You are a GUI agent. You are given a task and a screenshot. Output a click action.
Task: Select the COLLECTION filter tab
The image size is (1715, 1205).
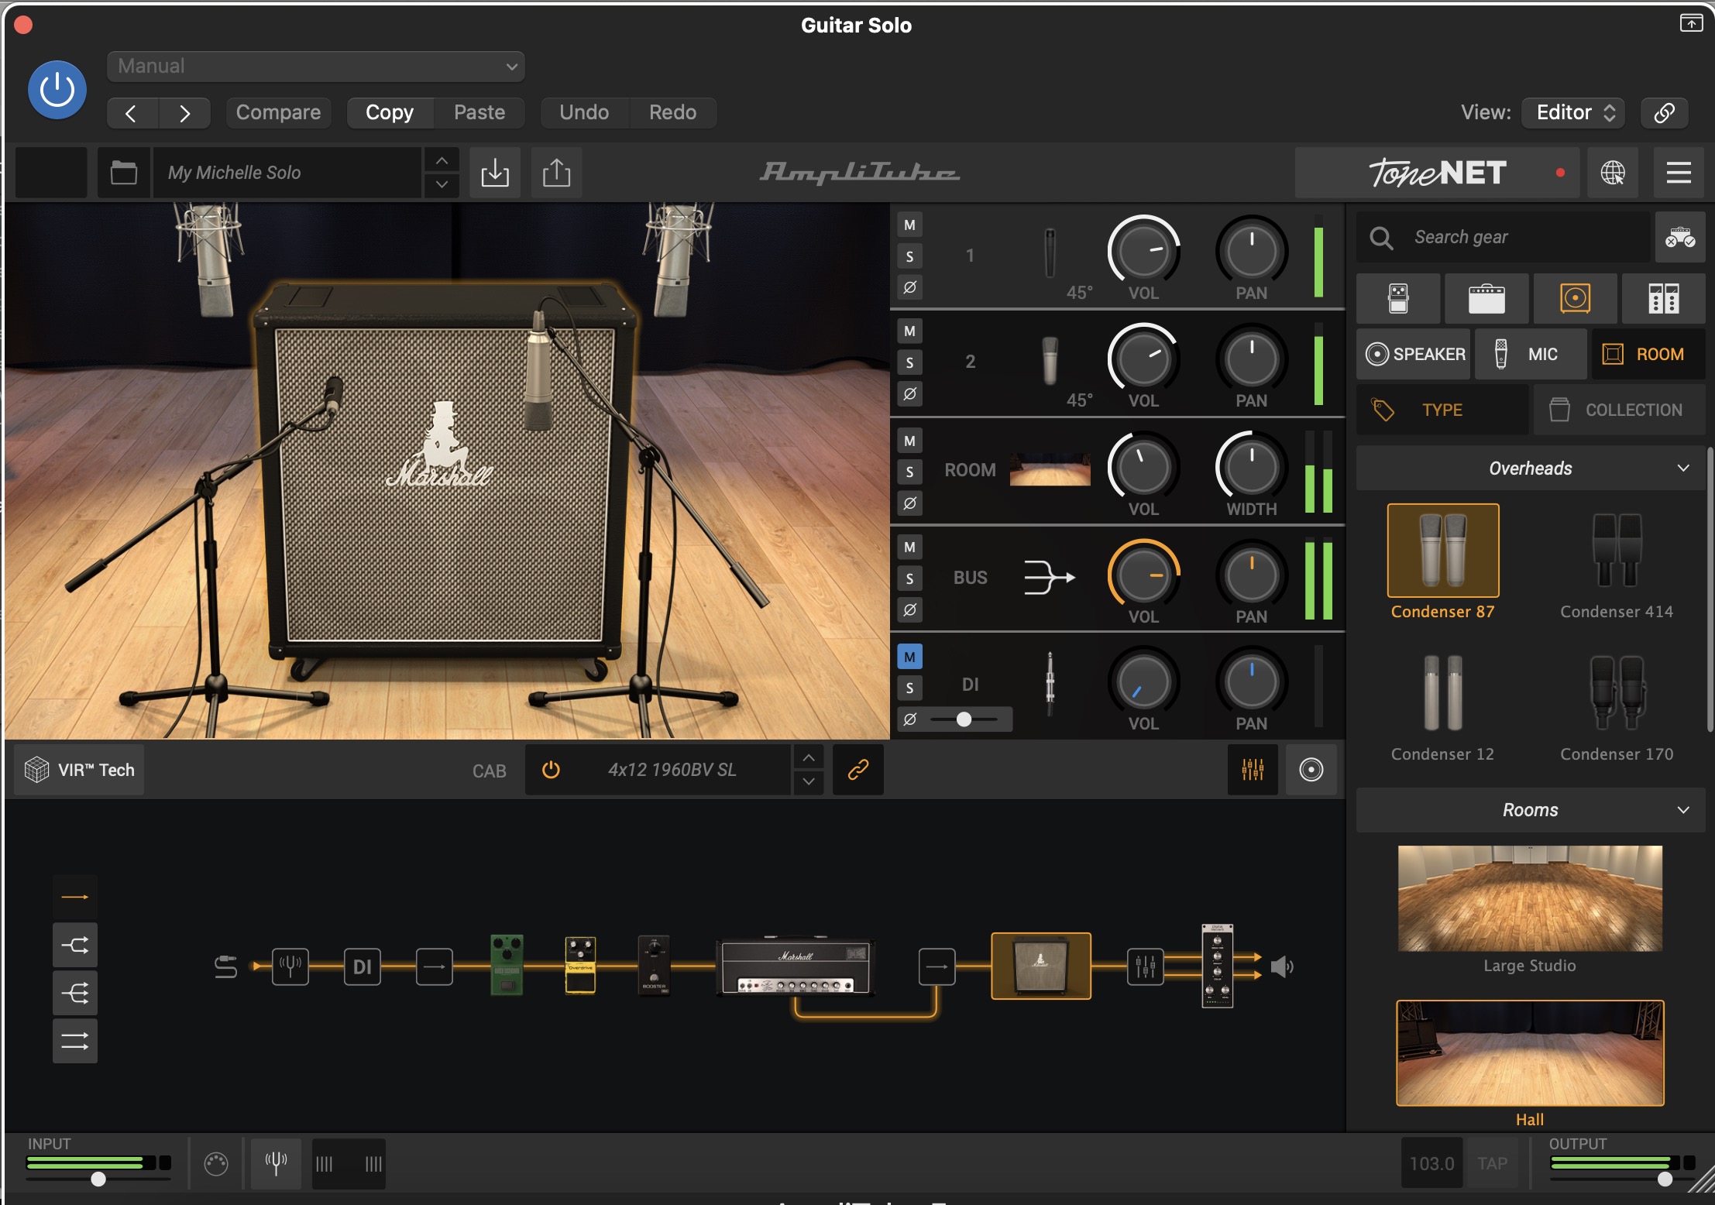tap(1620, 410)
